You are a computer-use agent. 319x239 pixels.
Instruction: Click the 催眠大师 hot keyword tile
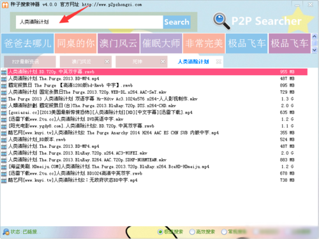pos(161,43)
